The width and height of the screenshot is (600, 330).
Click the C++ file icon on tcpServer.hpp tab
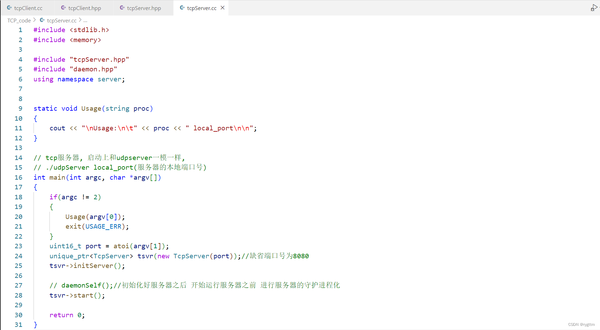(122, 8)
